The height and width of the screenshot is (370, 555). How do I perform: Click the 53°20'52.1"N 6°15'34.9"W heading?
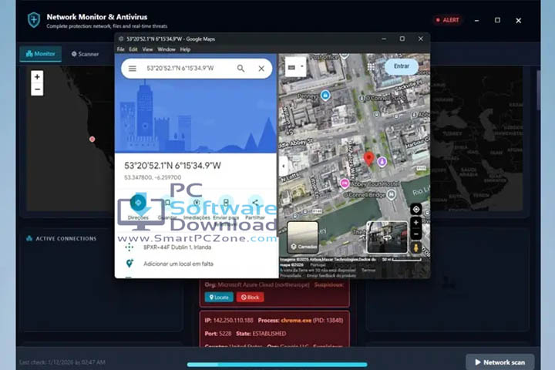173,166
